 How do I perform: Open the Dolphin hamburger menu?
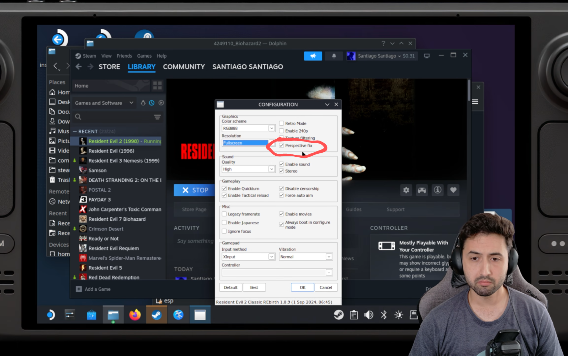(x=475, y=102)
